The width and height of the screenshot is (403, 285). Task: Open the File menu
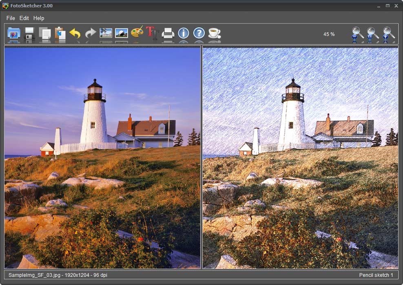pos(10,18)
